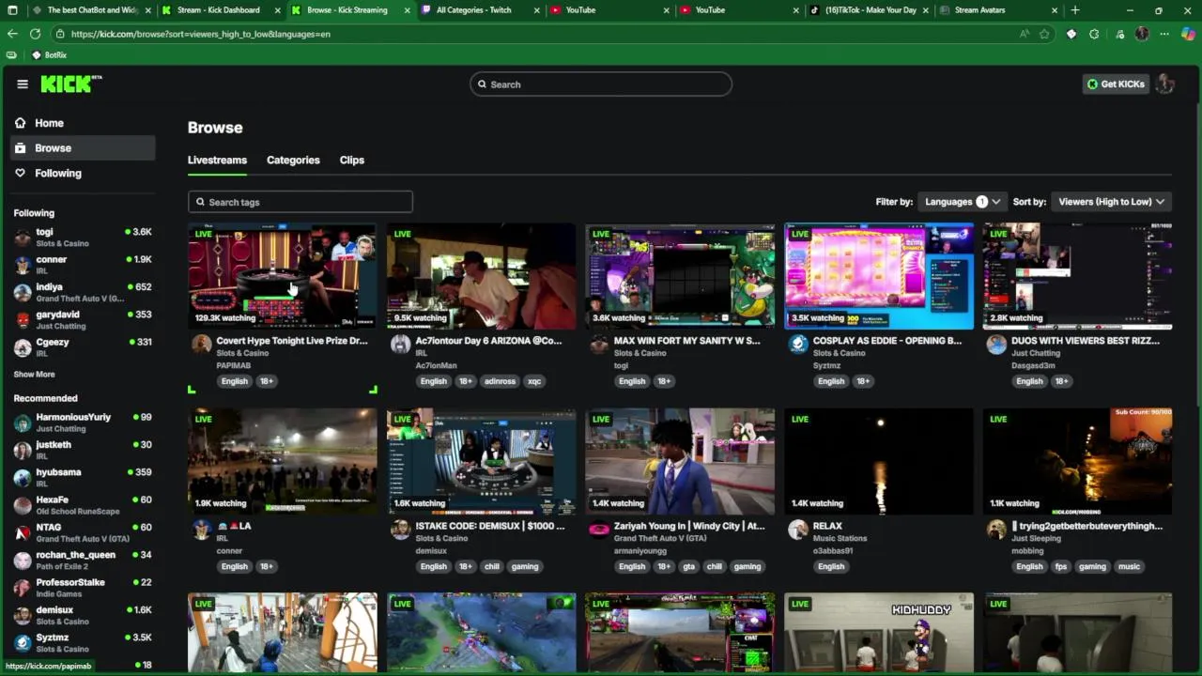Select hyubsama in Recommended list

tap(83, 478)
